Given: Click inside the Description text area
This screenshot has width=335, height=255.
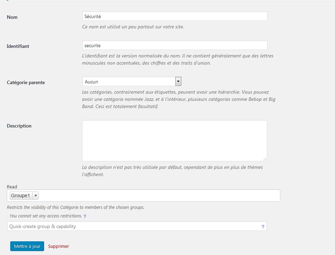Looking at the screenshot, I should (174, 140).
